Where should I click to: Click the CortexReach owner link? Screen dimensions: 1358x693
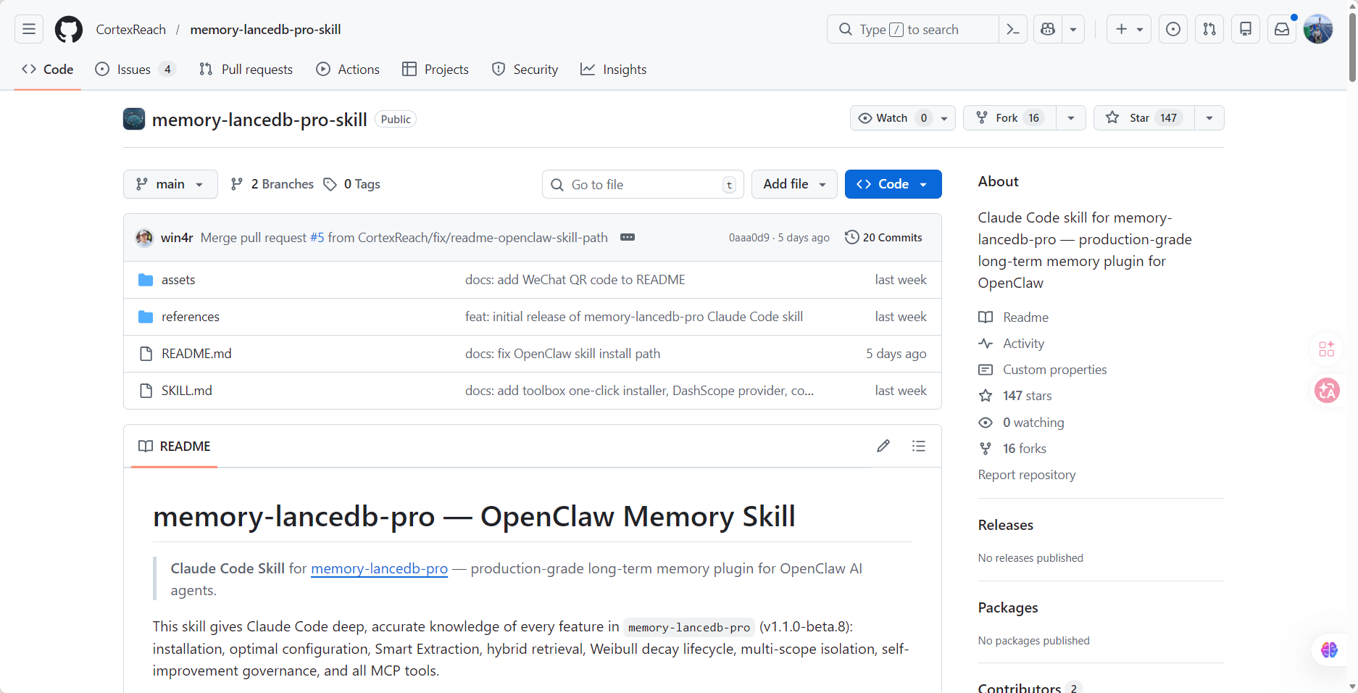131,30
